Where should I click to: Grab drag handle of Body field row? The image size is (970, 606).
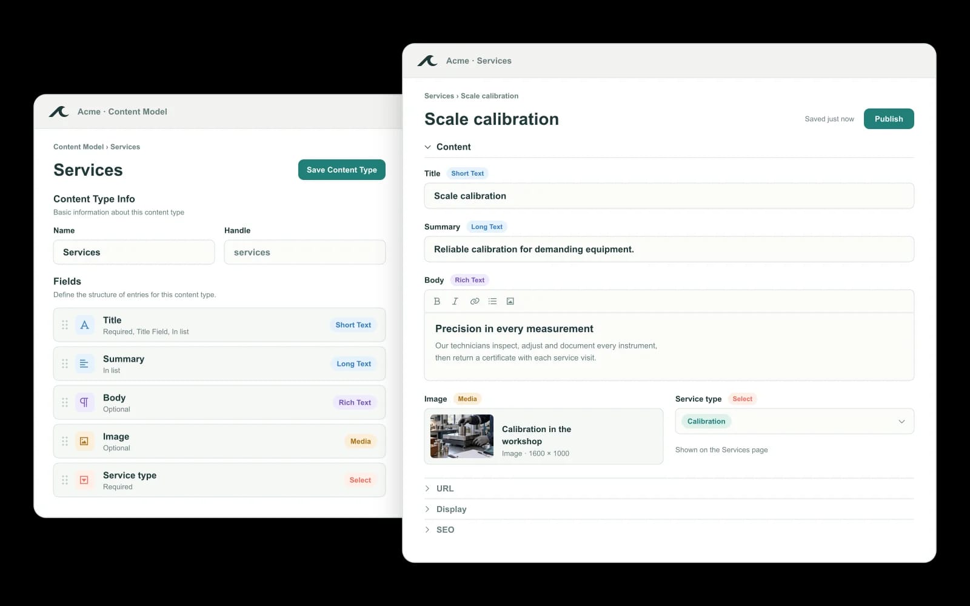(x=65, y=402)
